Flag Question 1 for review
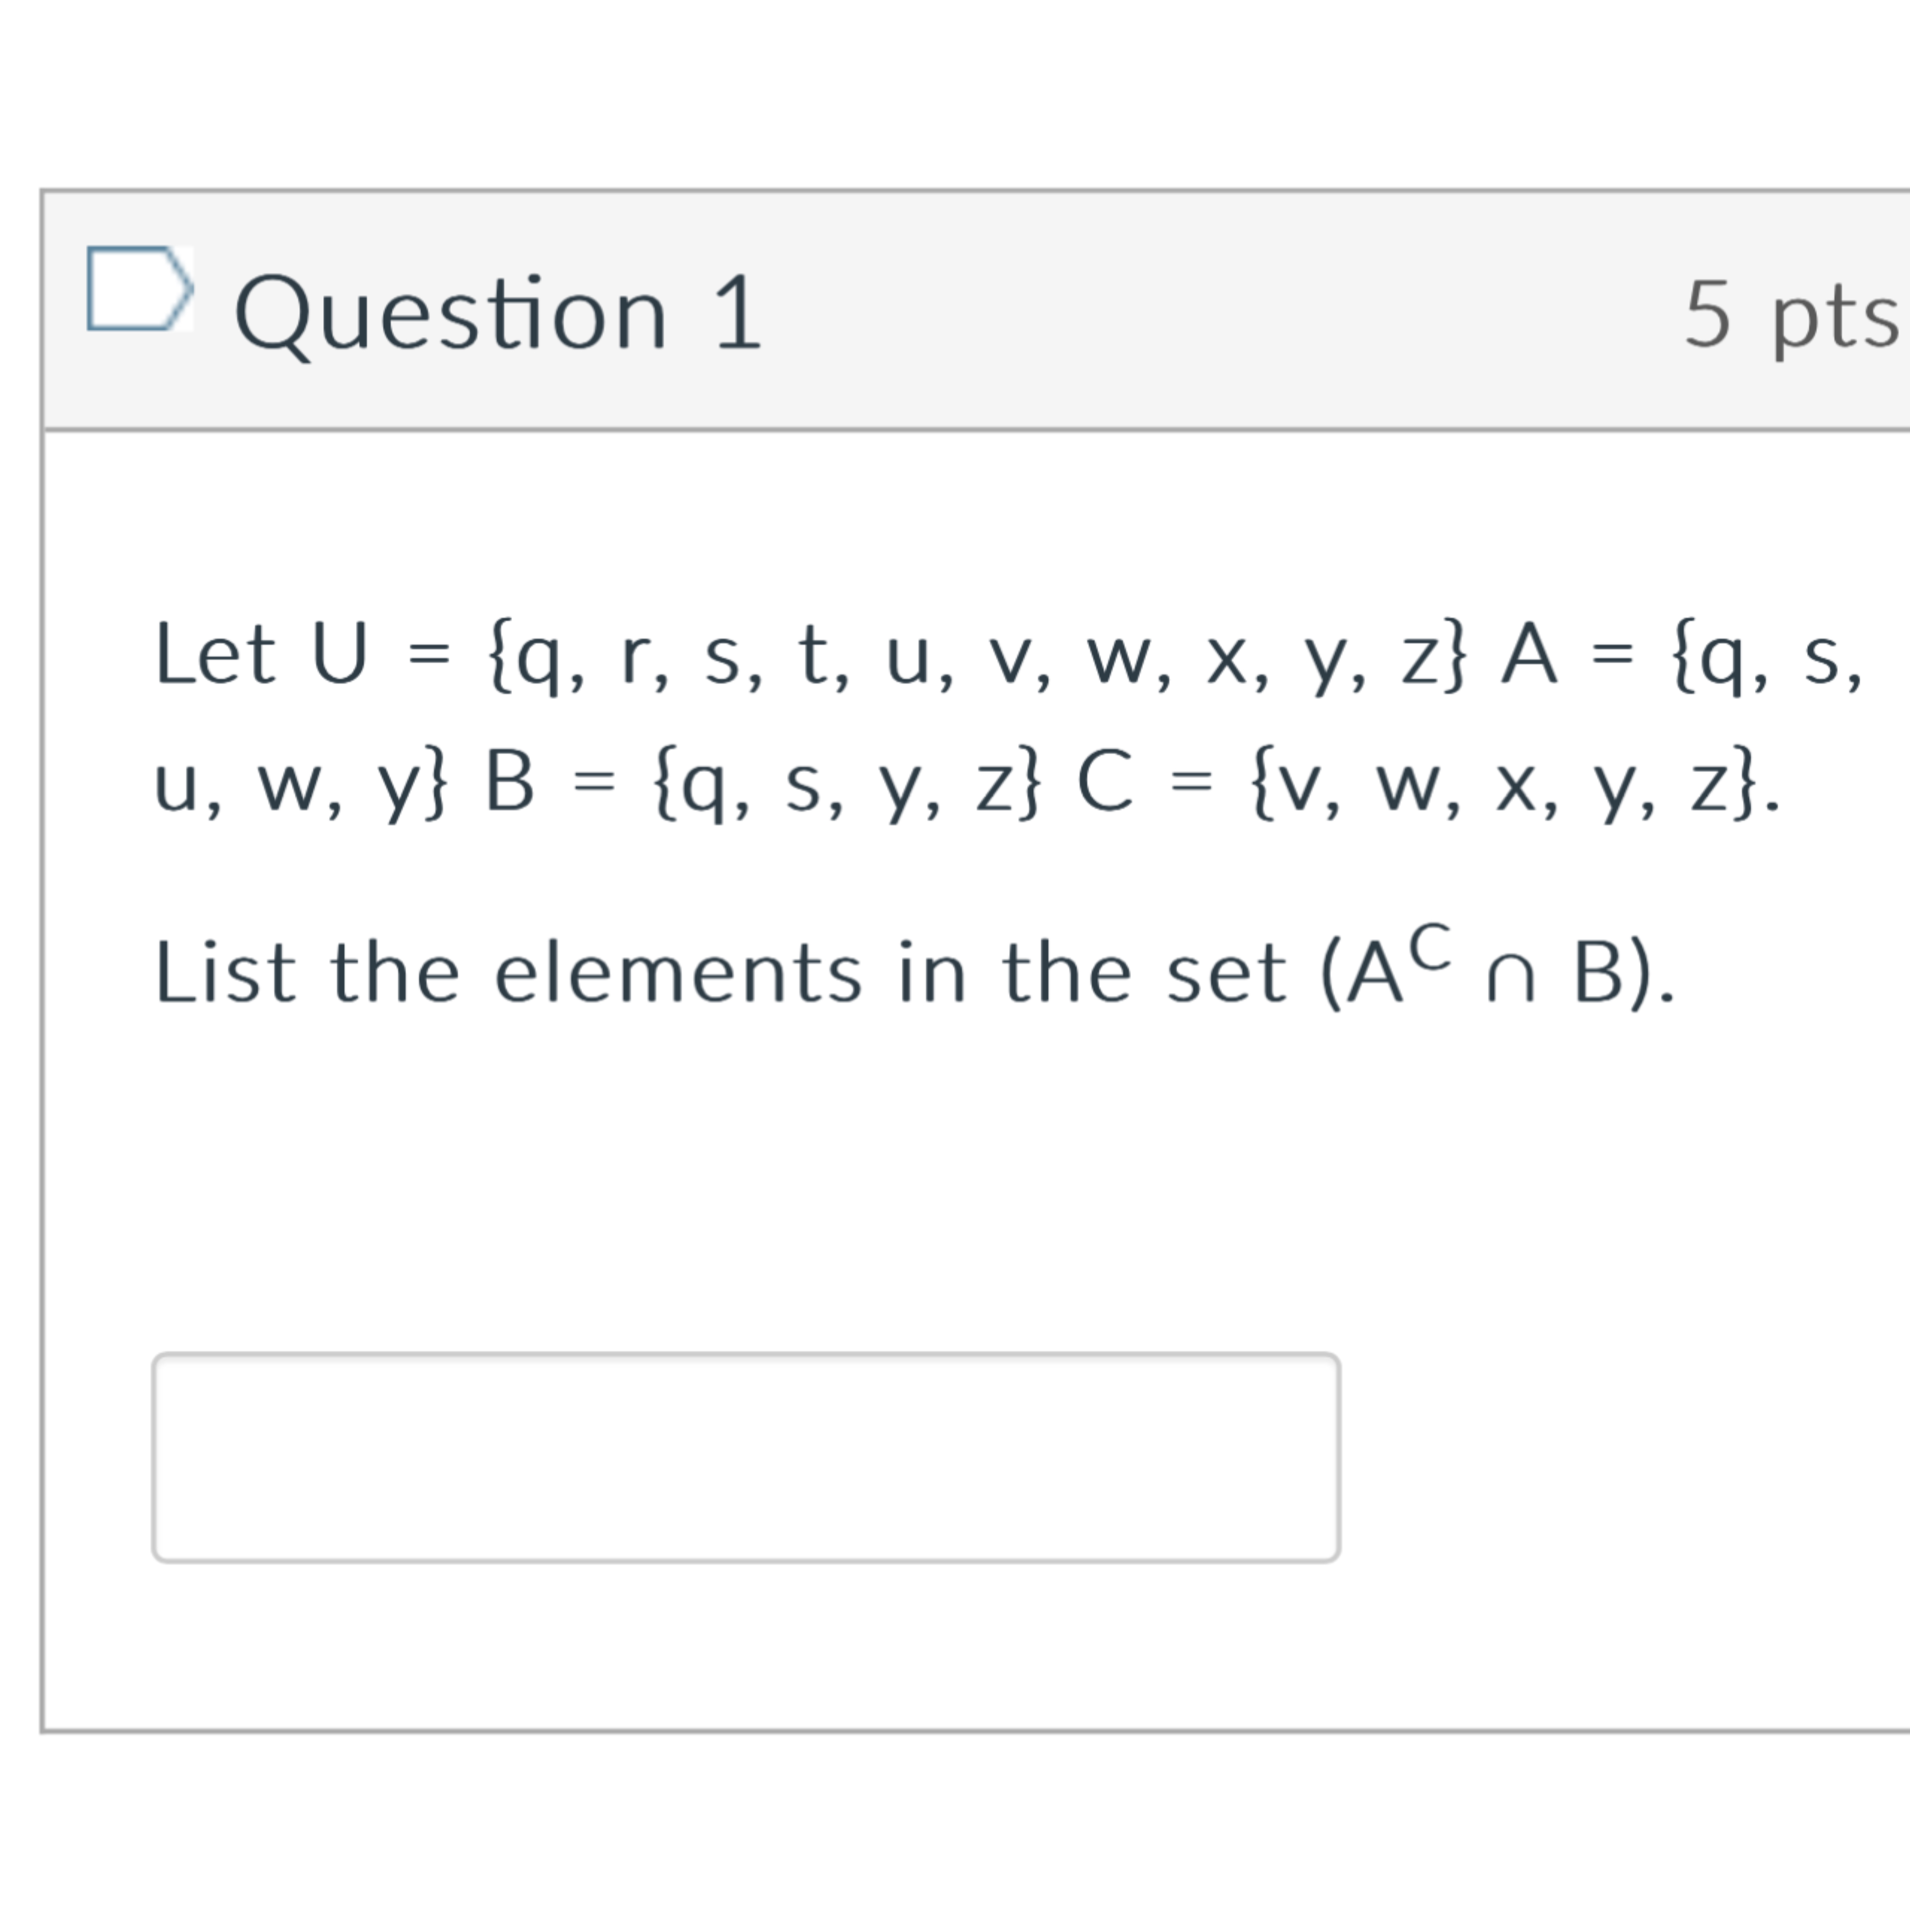Screen dimensions: 1910x1932 pos(139,288)
